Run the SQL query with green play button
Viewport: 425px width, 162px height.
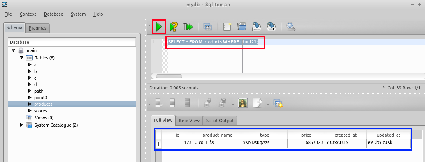click(x=159, y=27)
